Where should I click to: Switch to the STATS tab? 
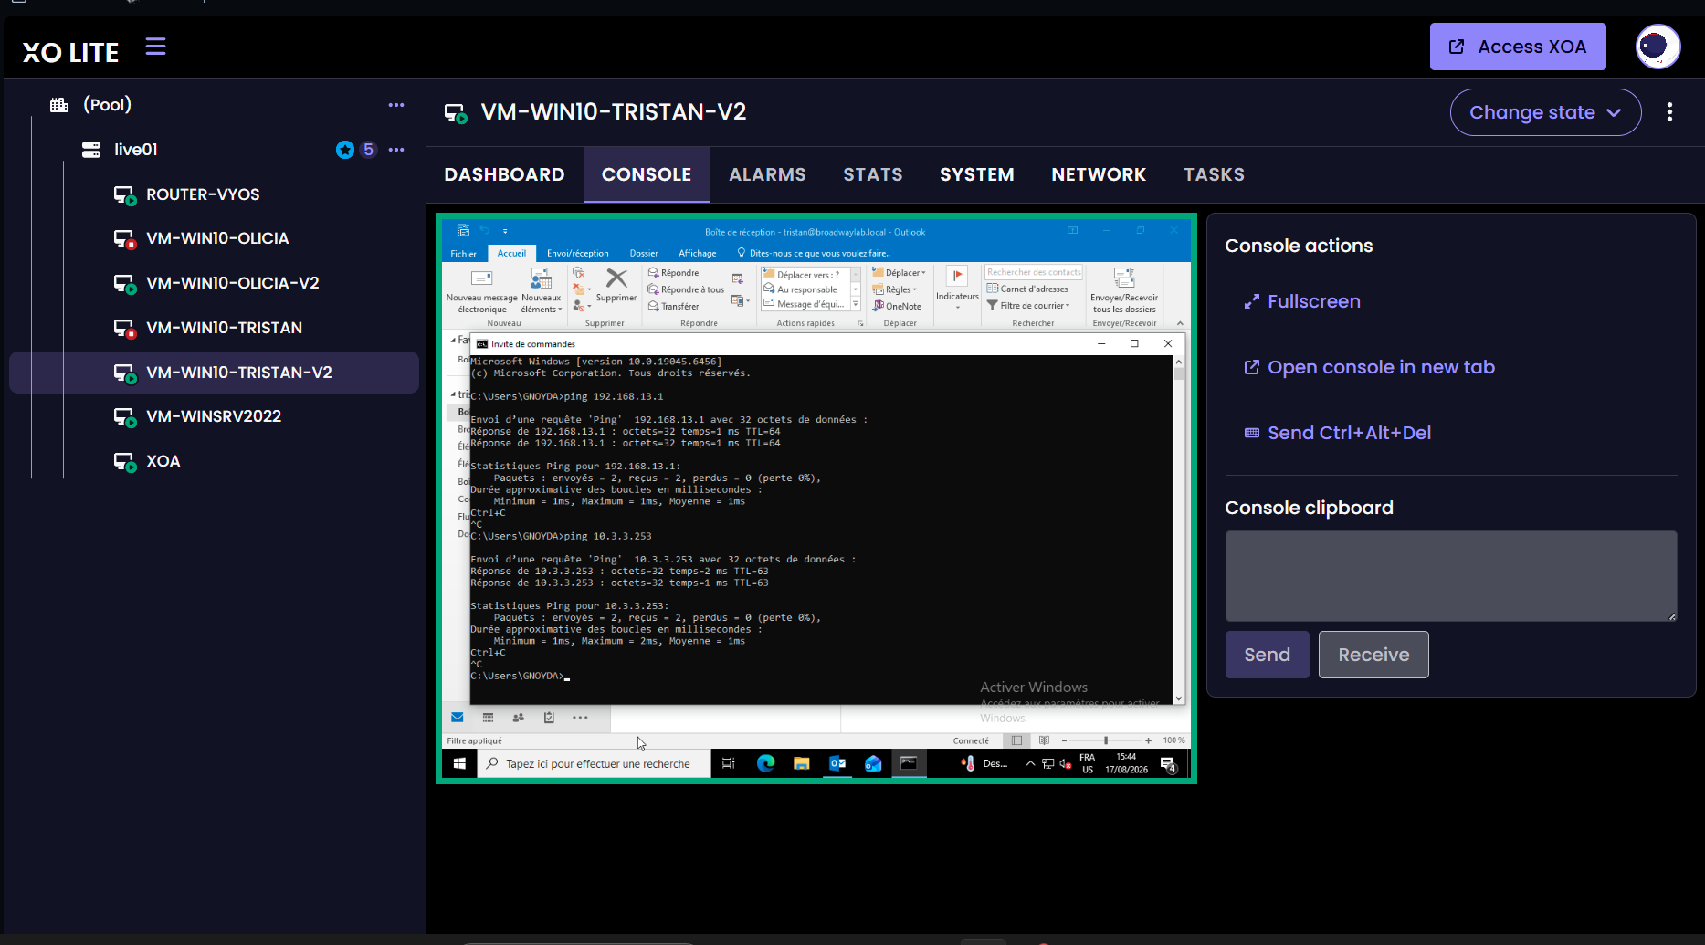873,174
